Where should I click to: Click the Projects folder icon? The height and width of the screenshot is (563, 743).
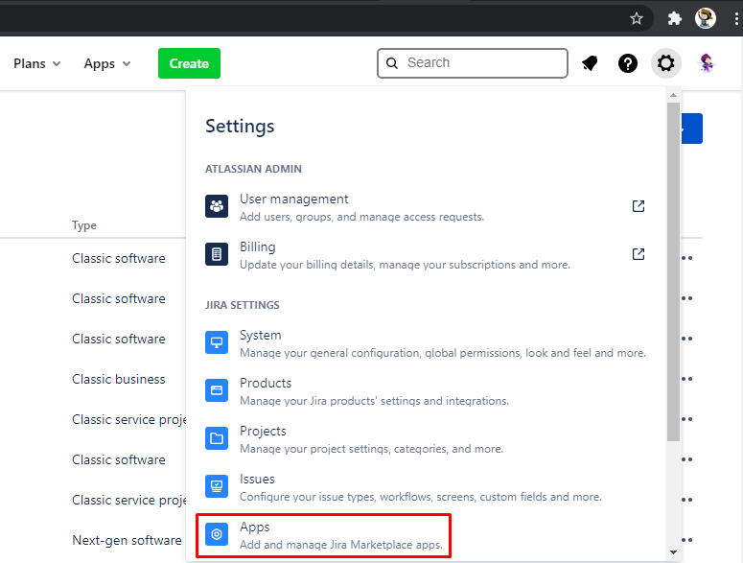[x=217, y=438]
